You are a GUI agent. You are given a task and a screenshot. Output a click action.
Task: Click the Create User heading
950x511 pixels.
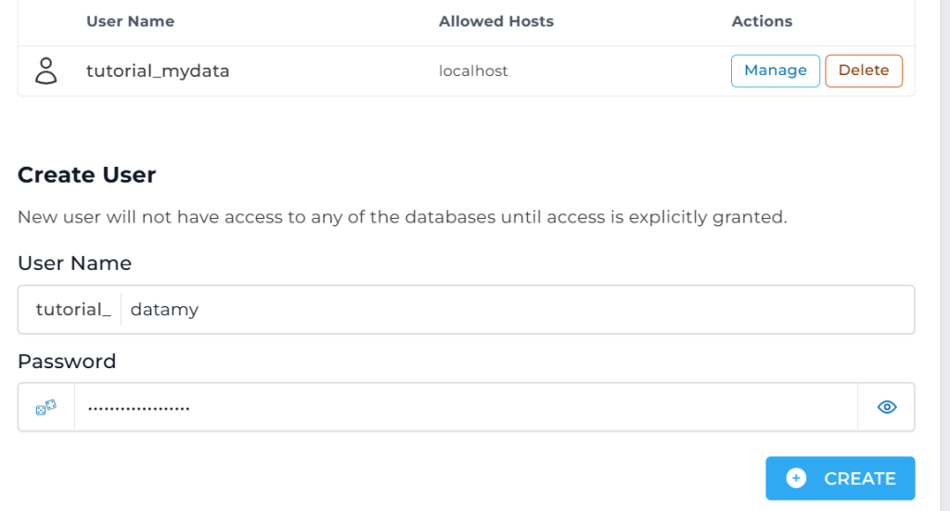[87, 174]
